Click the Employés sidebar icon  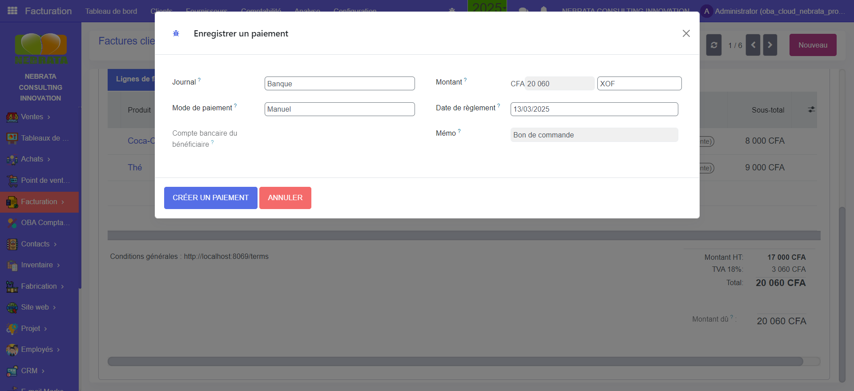(x=12, y=350)
